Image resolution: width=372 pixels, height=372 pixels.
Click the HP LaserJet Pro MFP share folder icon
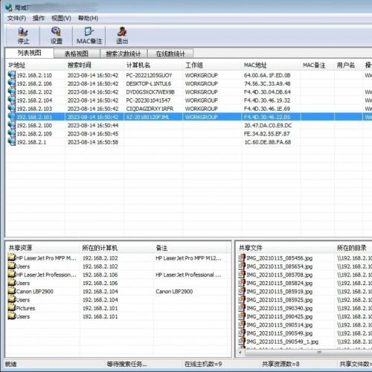11,257
